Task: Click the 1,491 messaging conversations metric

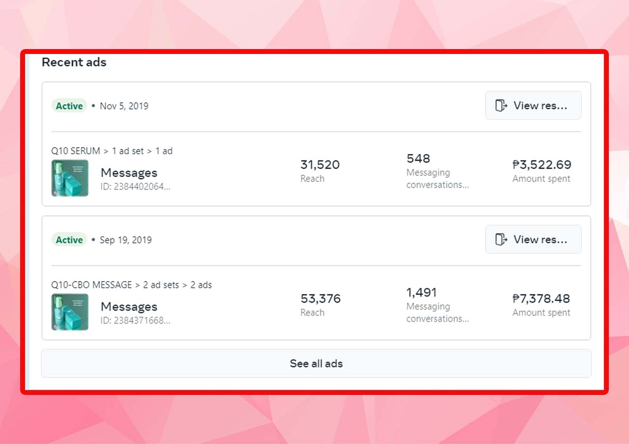Action: tap(422, 292)
